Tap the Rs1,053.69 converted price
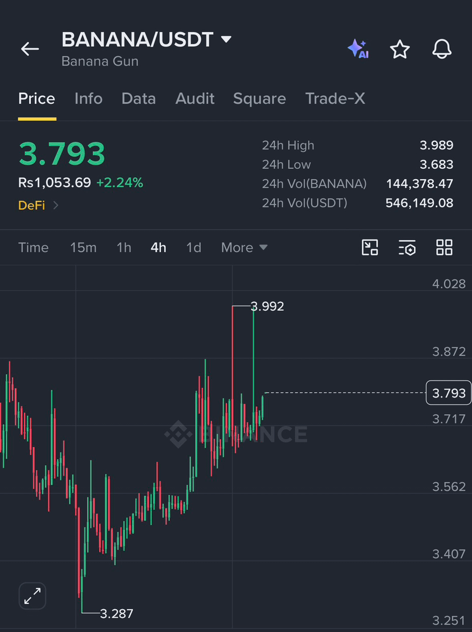This screenshot has width=472, height=632. pyautogui.click(x=54, y=183)
